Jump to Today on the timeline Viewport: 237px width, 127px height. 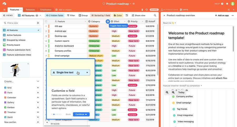click(181, 92)
